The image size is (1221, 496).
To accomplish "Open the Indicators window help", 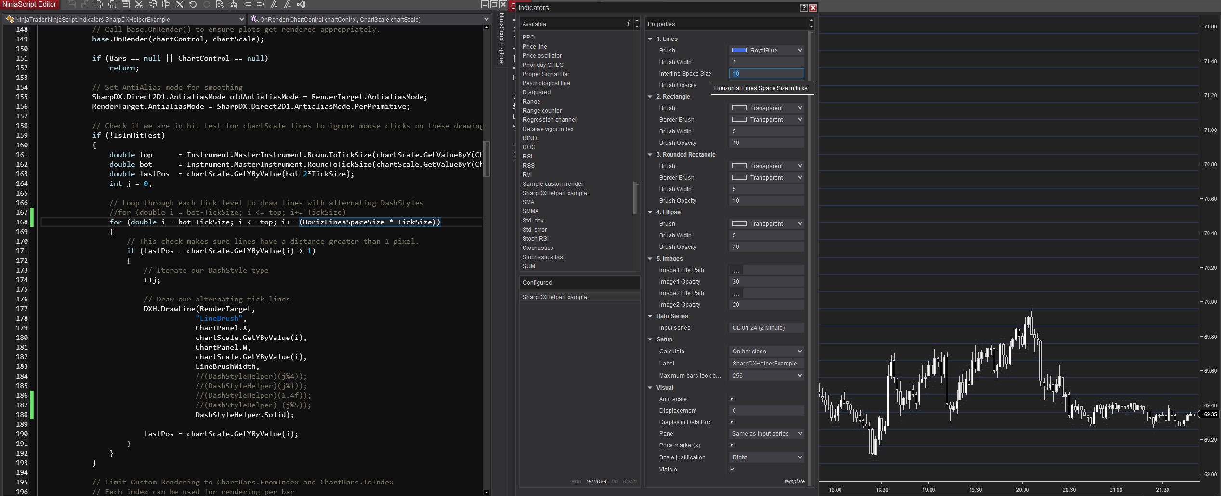I will [804, 7].
